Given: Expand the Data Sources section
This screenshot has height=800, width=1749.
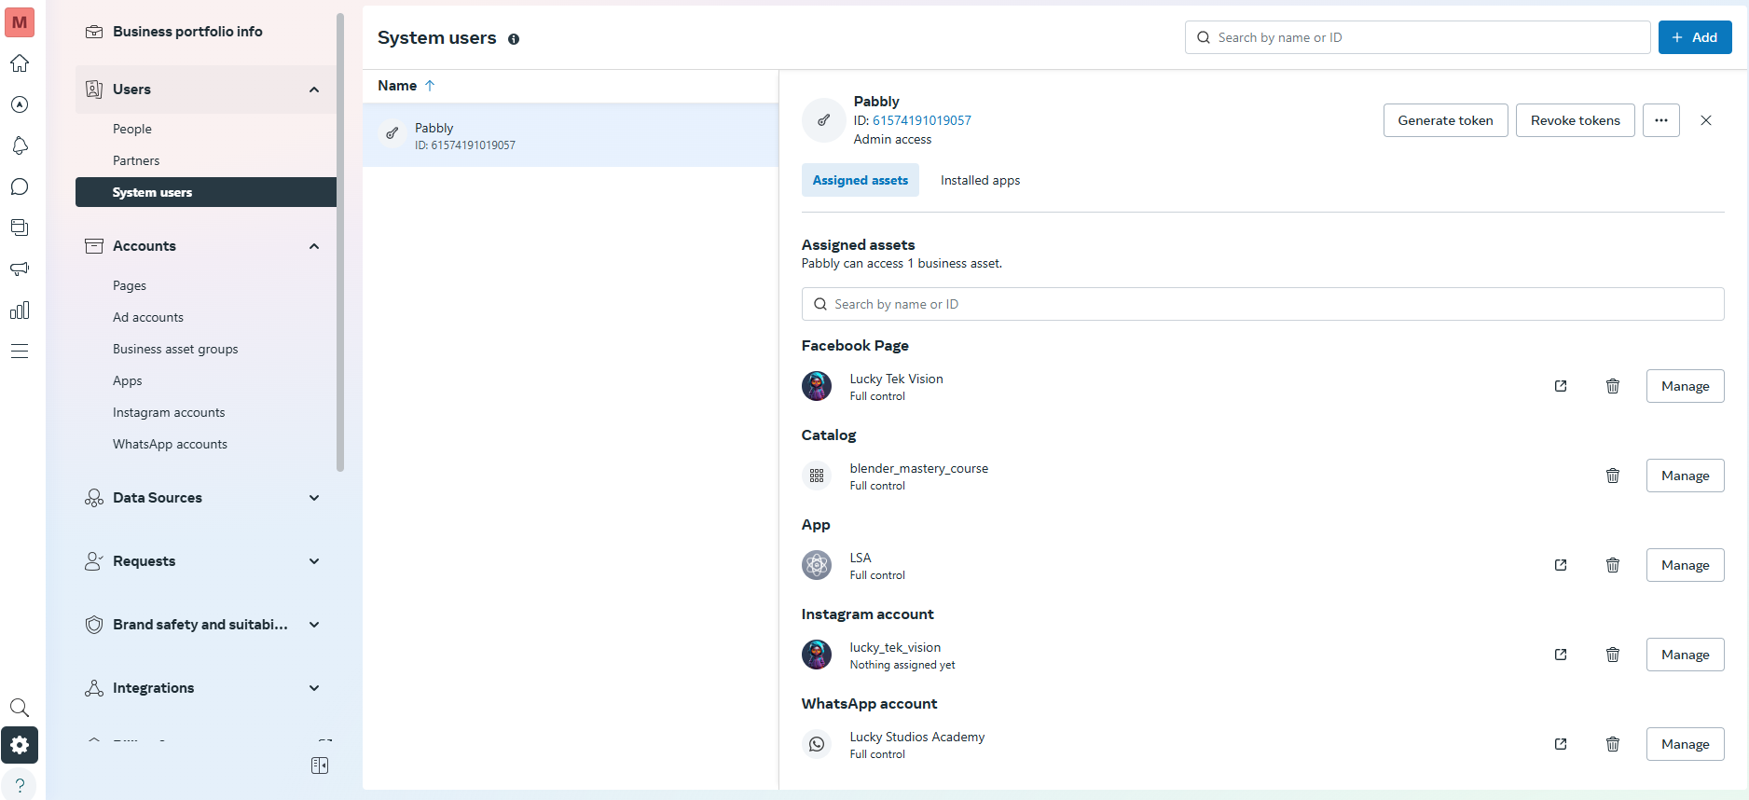Looking at the screenshot, I should (314, 498).
